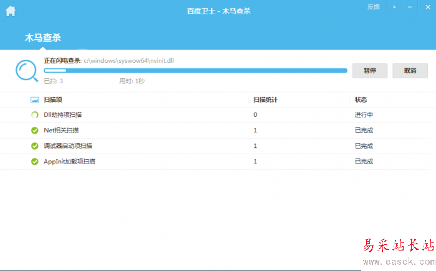Click the 状态 column header
The width and height of the screenshot is (436, 271).
(x=361, y=100)
